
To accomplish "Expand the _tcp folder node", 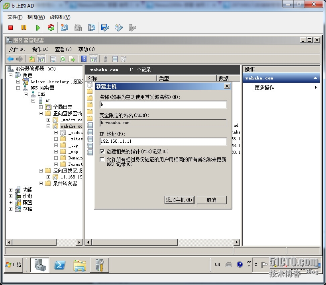I will coord(56,145).
